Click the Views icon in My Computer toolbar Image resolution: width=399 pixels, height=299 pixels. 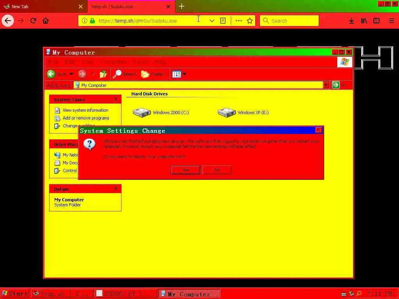tap(177, 74)
